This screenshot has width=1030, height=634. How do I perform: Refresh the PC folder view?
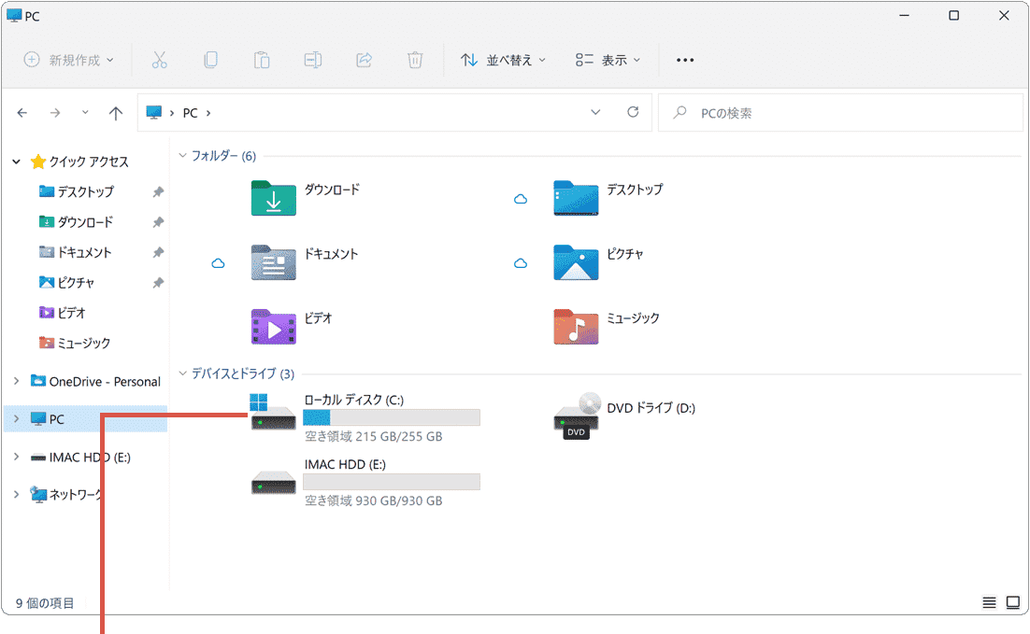633,112
